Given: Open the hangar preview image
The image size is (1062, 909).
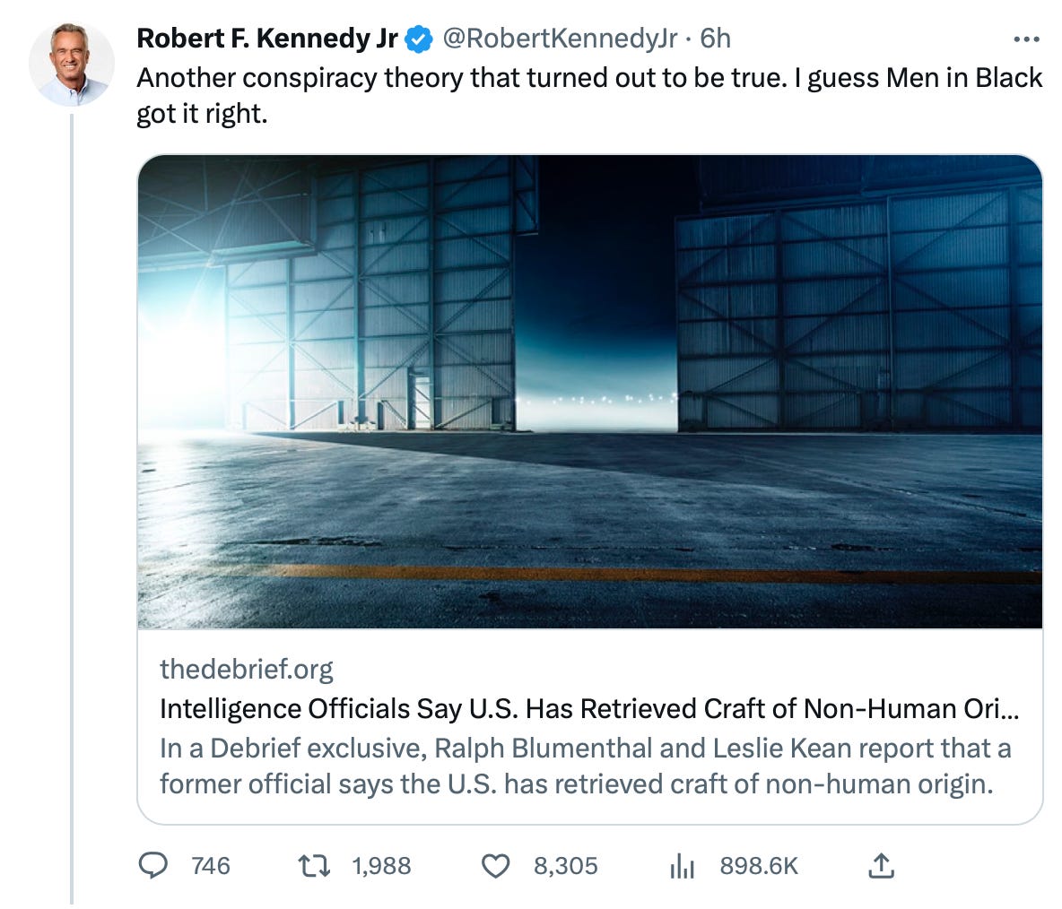Looking at the screenshot, I should coord(589,391).
